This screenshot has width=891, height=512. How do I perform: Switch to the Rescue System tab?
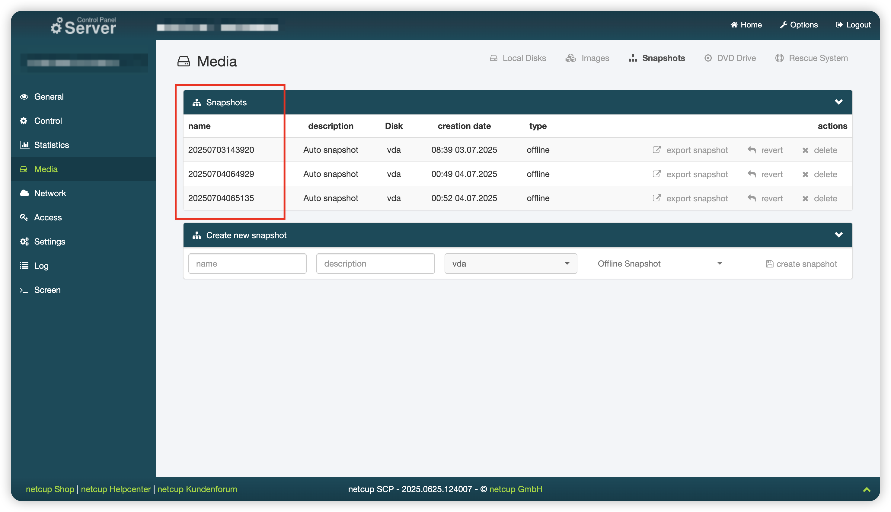(x=811, y=58)
